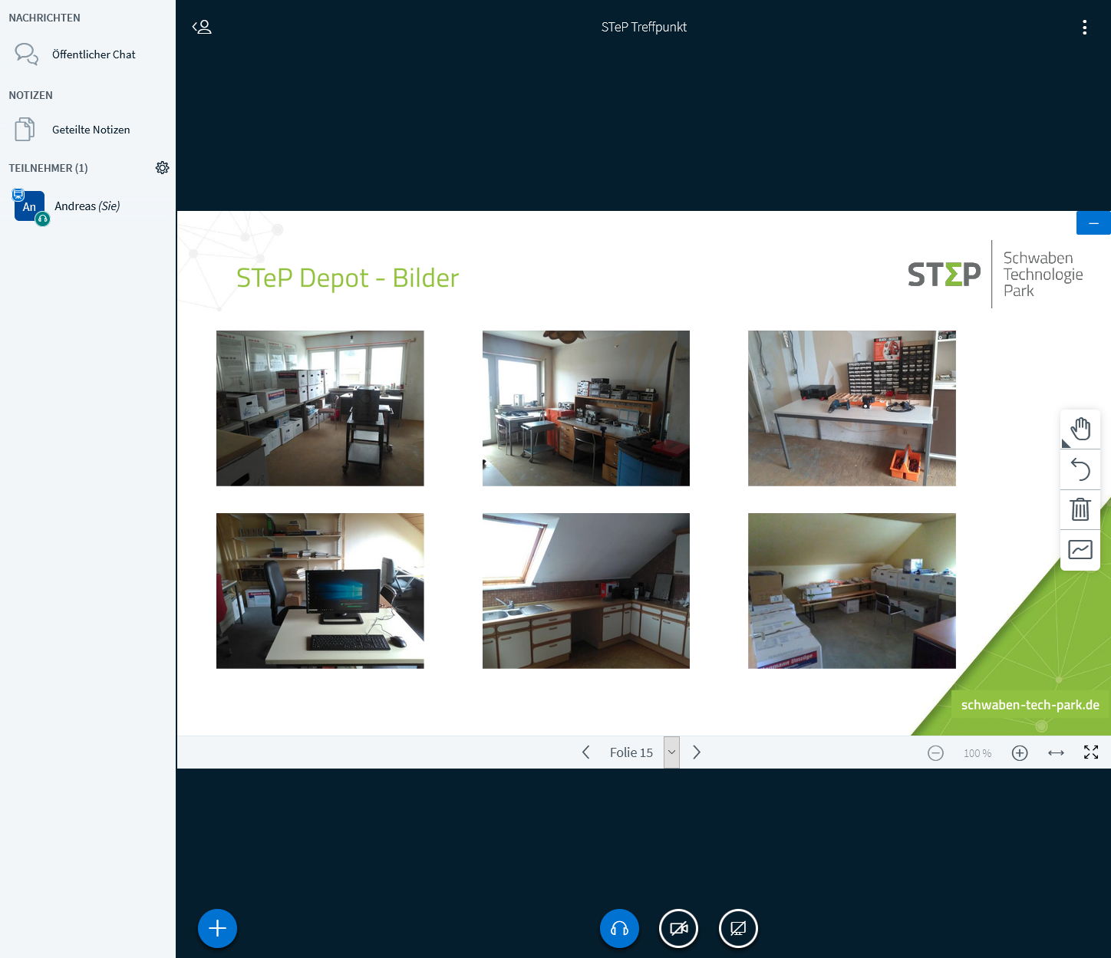Leave audio via the headset button

click(x=619, y=928)
